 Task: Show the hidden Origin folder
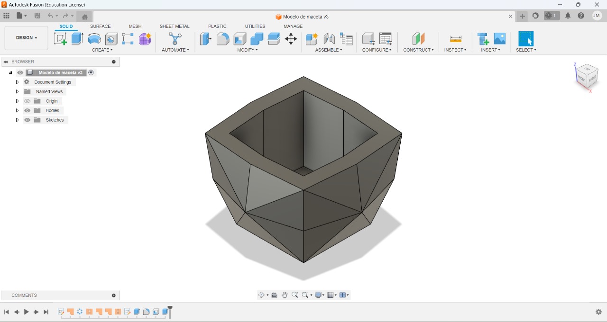[x=28, y=101]
